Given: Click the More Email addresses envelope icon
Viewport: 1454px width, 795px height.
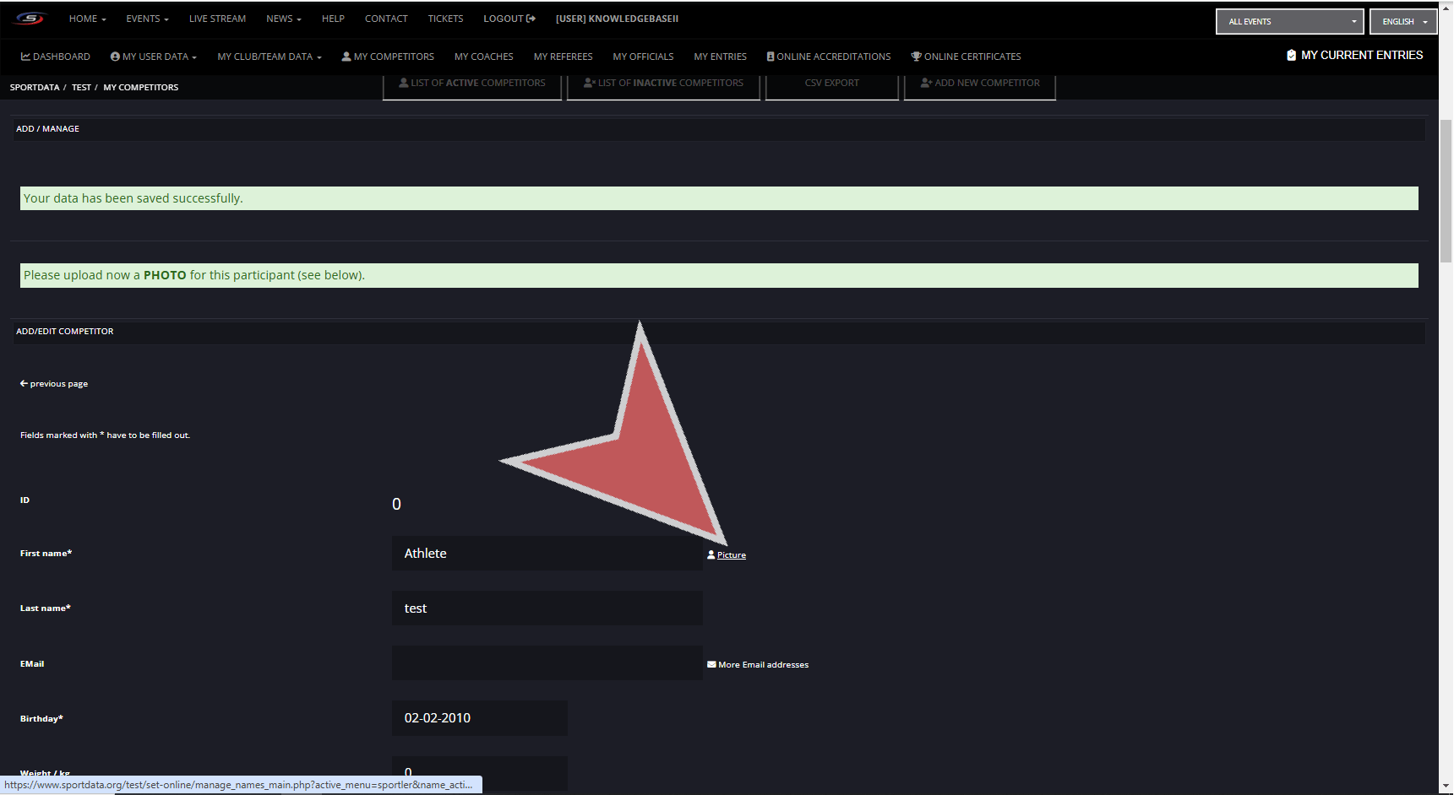Looking at the screenshot, I should tap(711, 665).
